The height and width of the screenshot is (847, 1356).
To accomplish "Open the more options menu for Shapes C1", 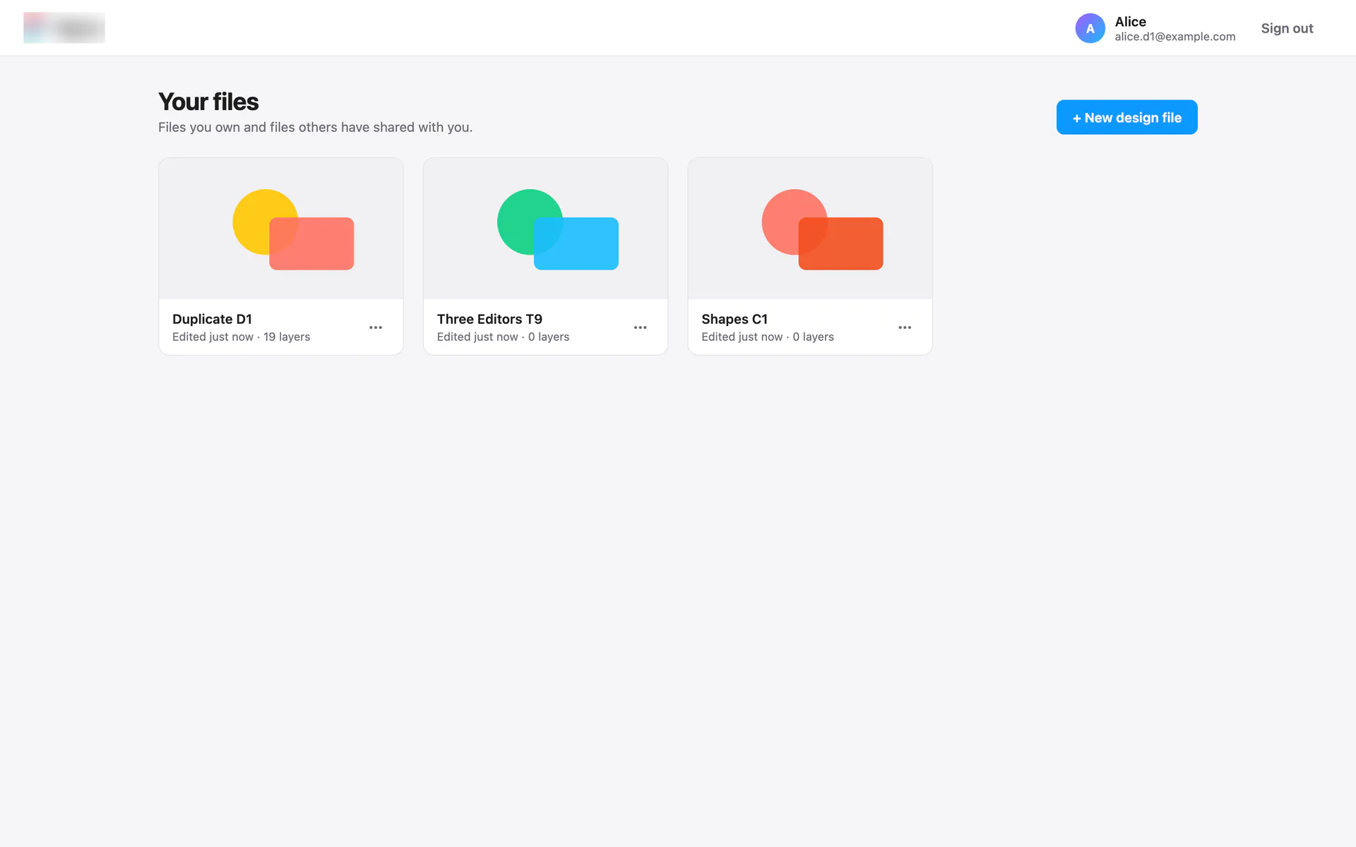I will [905, 328].
